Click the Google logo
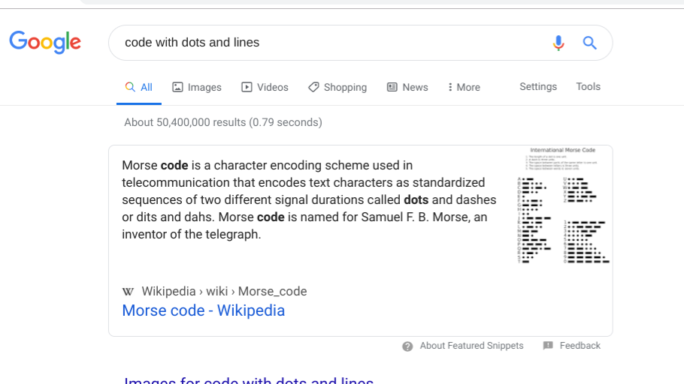The height and width of the screenshot is (384, 684). pos(45,42)
